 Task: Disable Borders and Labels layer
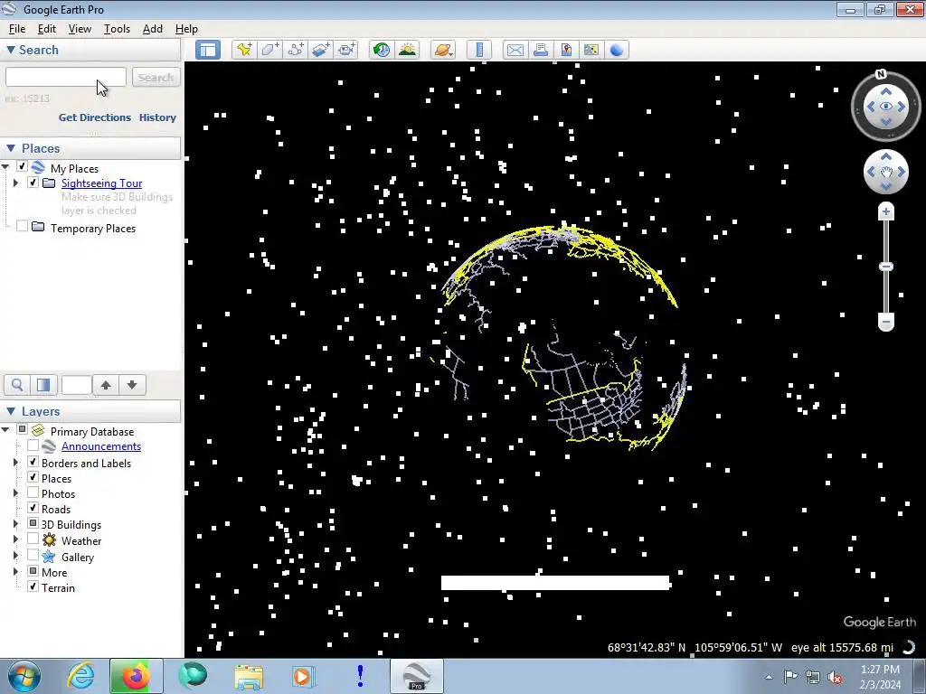(33, 462)
